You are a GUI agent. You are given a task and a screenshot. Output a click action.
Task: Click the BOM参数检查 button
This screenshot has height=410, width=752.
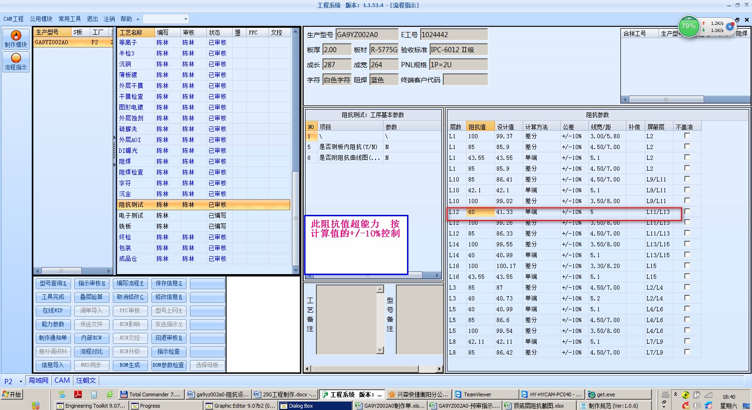pos(168,365)
